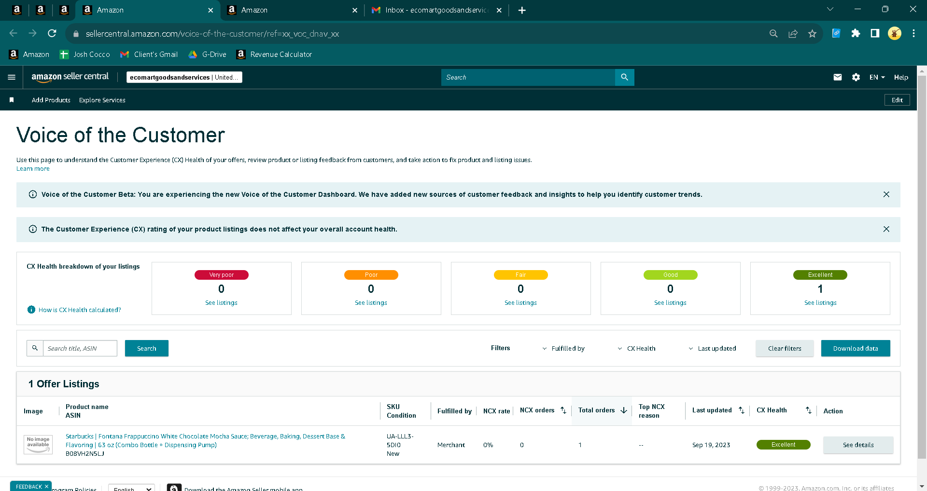Image resolution: width=927 pixels, height=491 pixels.
Task: Click the Clear filters button
Action: (785, 348)
